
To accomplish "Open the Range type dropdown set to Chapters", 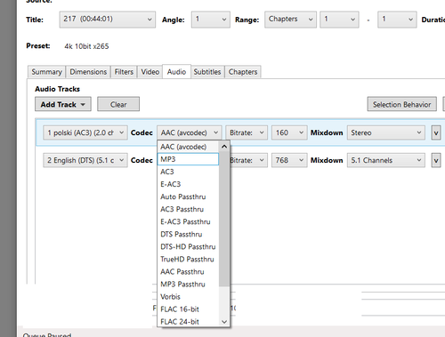I will click(x=290, y=20).
